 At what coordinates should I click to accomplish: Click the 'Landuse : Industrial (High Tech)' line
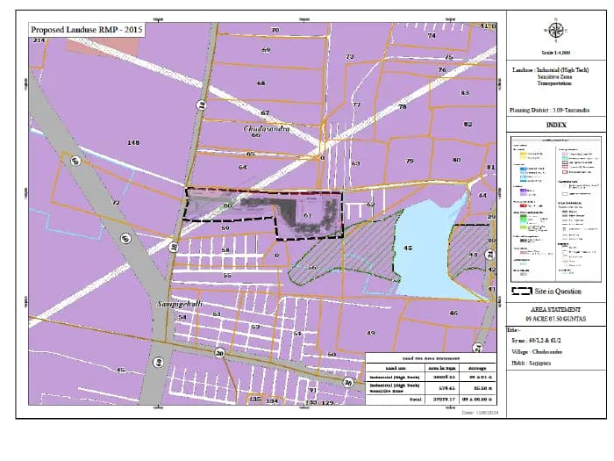[x=550, y=69]
